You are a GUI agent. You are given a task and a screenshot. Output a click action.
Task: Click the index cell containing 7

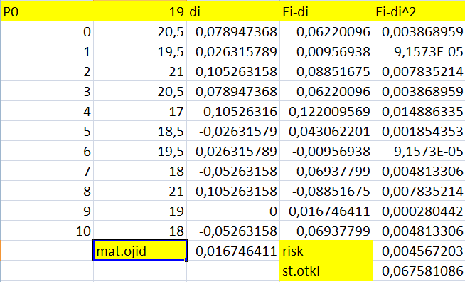47,171
